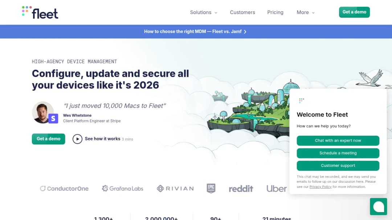Click Wes Whetstone's avatar photo
The width and height of the screenshot is (392, 220).
[42, 113]
